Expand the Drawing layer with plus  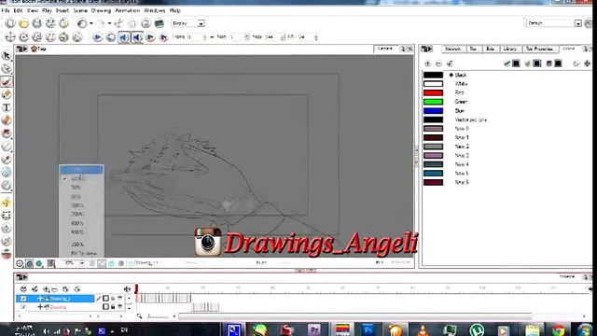point(40,307)
